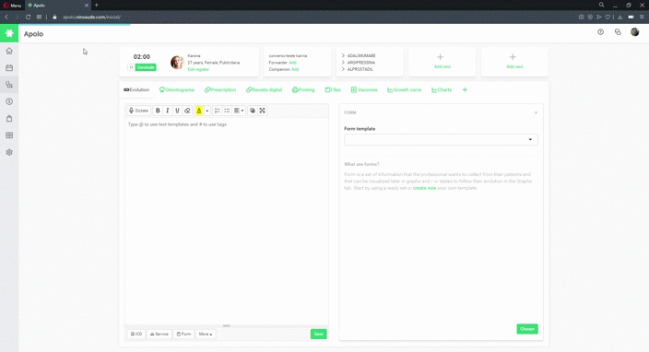
Task: Click the plus icon after Charts tab
Action: pyautogui.click(x=465, y=89)
